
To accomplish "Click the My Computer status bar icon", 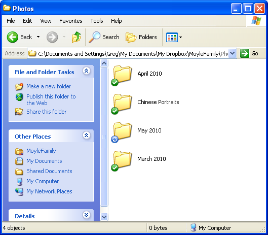I will (x=193, y=228).
